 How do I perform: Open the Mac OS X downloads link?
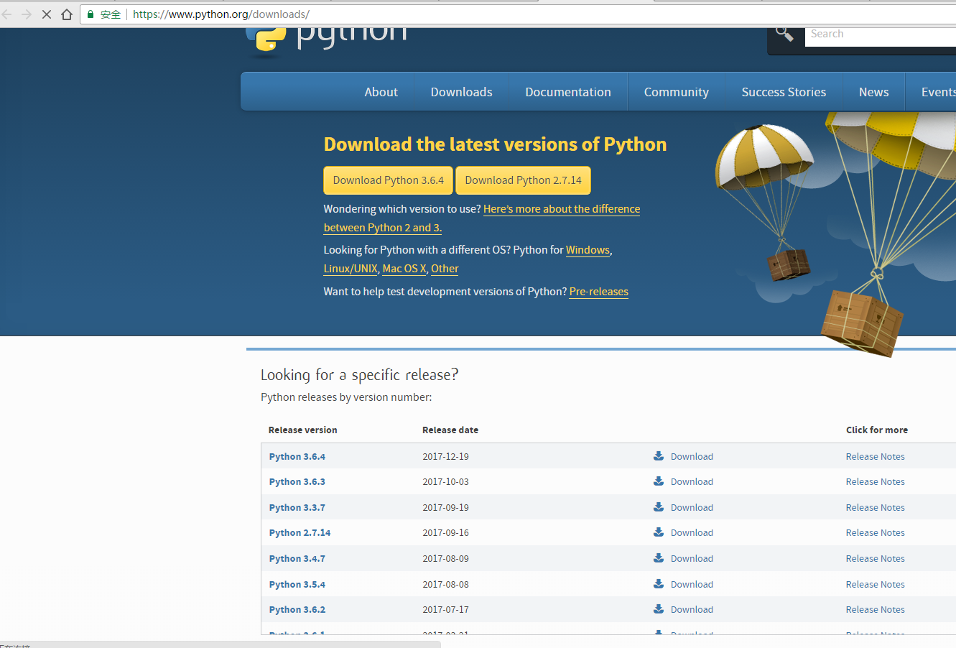404,269
